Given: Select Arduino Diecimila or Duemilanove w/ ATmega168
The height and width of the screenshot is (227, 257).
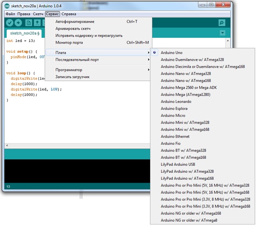Looking at the screenshot, I should tap(203, 67).
